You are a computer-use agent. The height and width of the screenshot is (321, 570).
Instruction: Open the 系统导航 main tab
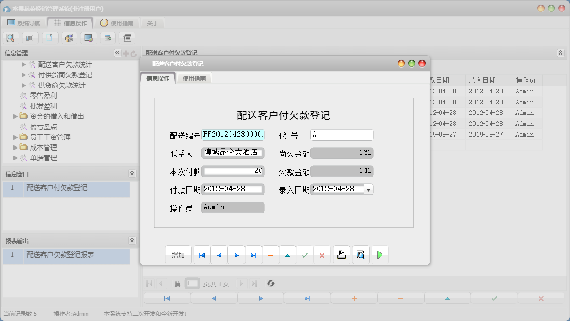tap(23, 23)
